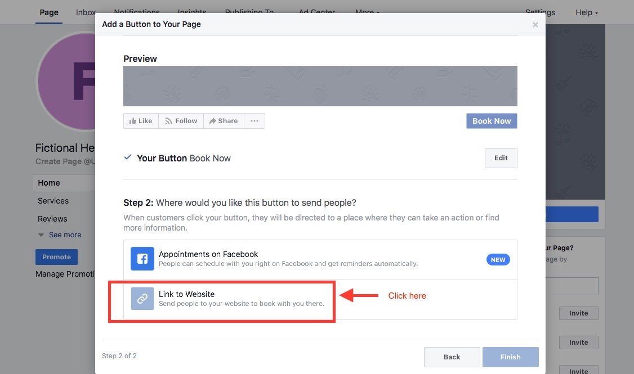Click the Like button in preview
Image resolution: width=634 pixels, height=374 pixels.
click(141, 121)
